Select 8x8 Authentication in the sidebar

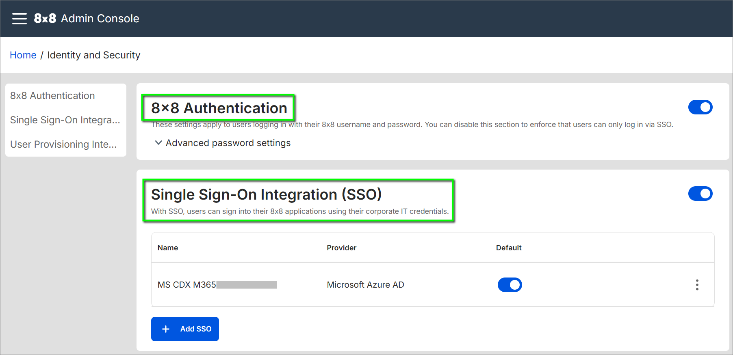52,96
